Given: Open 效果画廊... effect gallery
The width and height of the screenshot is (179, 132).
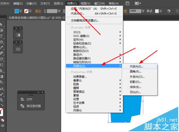Looking at the screenshot, I should click(x=94, y=77).
